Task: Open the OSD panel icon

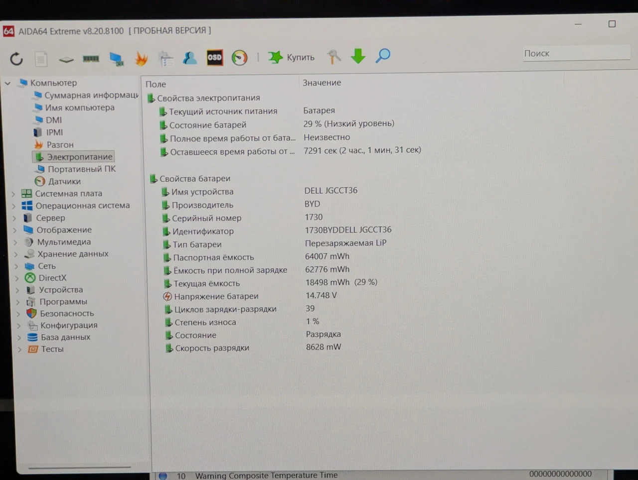Action: (x=215, y=58)
